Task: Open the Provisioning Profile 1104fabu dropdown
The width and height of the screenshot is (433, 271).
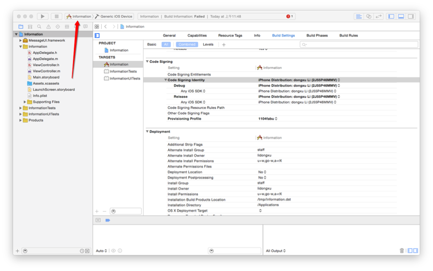Action: point(268,118)
